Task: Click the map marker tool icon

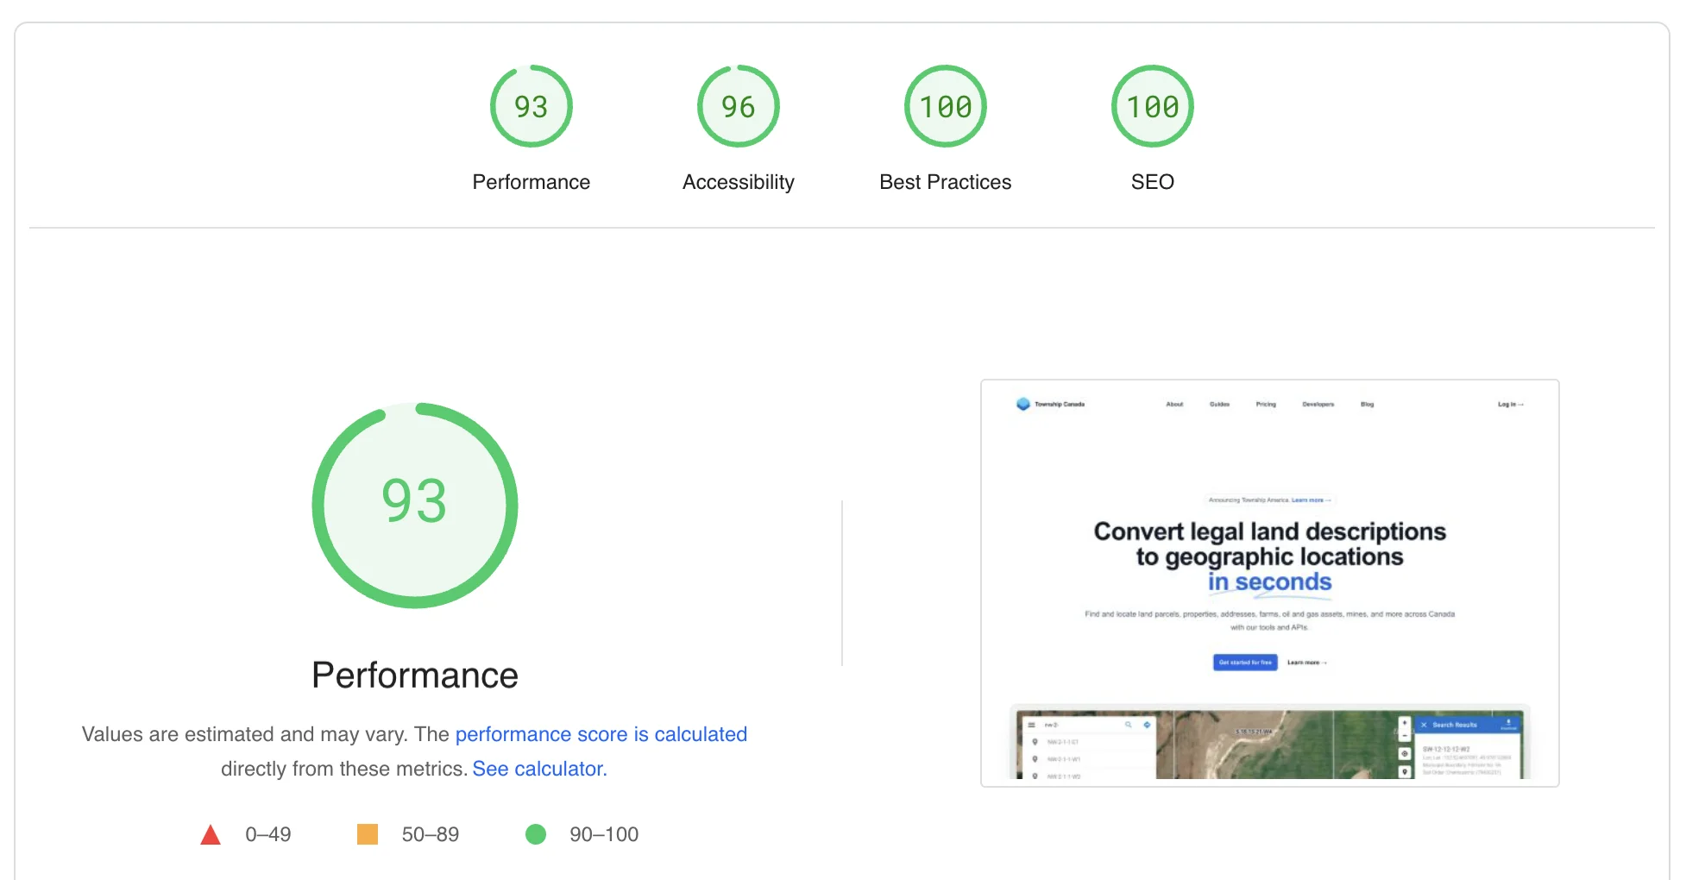Action: 1405,771
